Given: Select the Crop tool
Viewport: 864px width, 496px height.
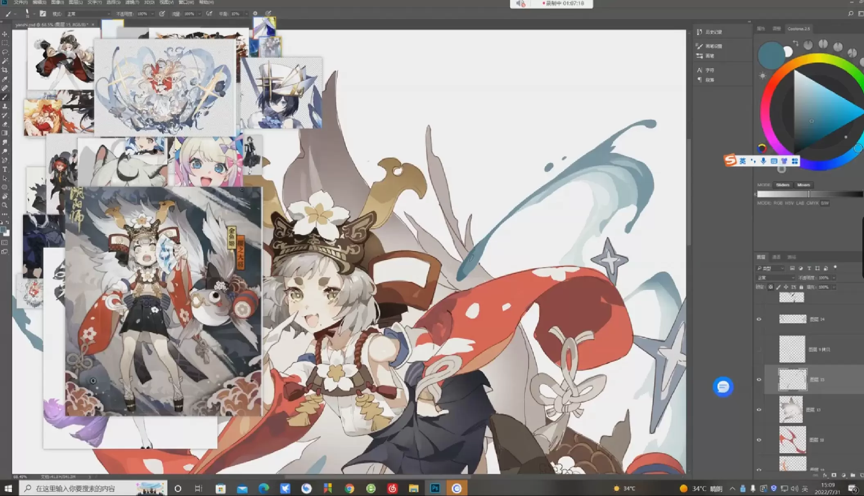Looking at the screenshot, I should click(5, 70).
